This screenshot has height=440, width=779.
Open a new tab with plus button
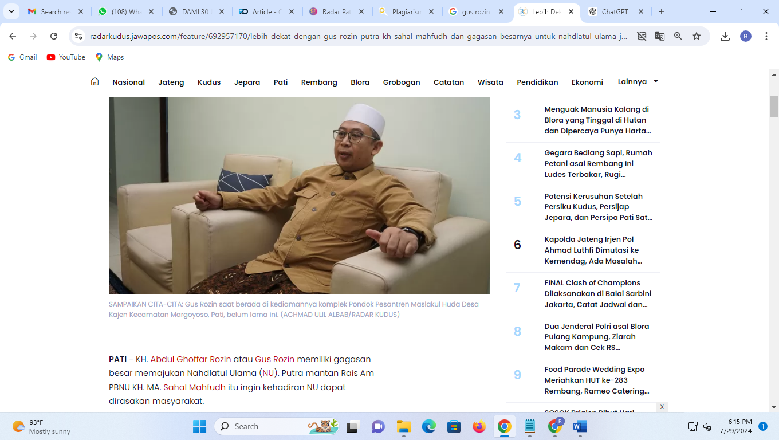(662, 11)
